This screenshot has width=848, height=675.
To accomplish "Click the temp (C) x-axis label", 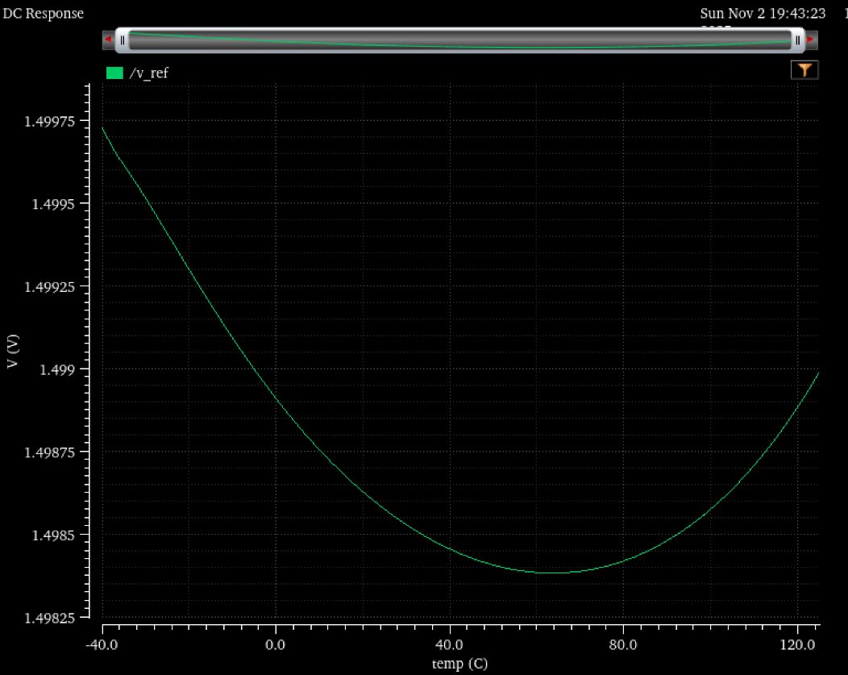I will (459, 664).
